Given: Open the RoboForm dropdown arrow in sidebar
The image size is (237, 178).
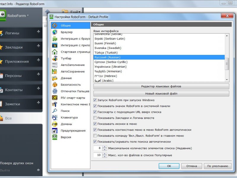Looking at the screenshot, I should click(28, 15).
